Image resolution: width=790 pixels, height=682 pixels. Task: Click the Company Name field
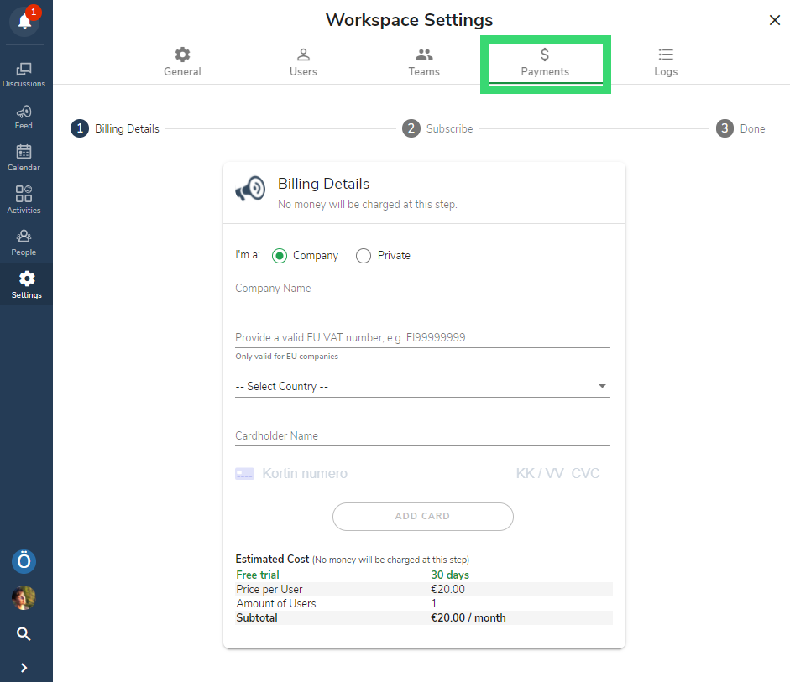click(422, 289)
